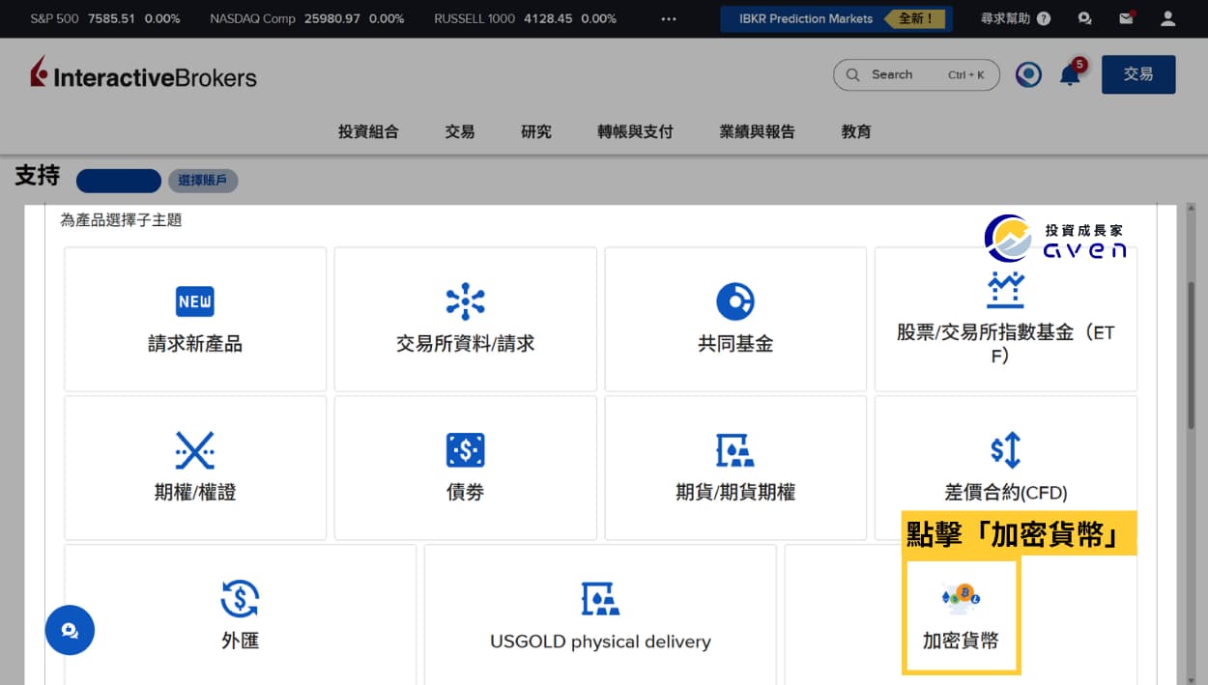
Task: Click the 支持 page title
Action: click(x=38, y=177)
